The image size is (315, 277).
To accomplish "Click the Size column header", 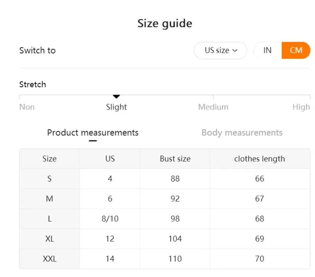I will pyautogui.click(x=49, y=159).
